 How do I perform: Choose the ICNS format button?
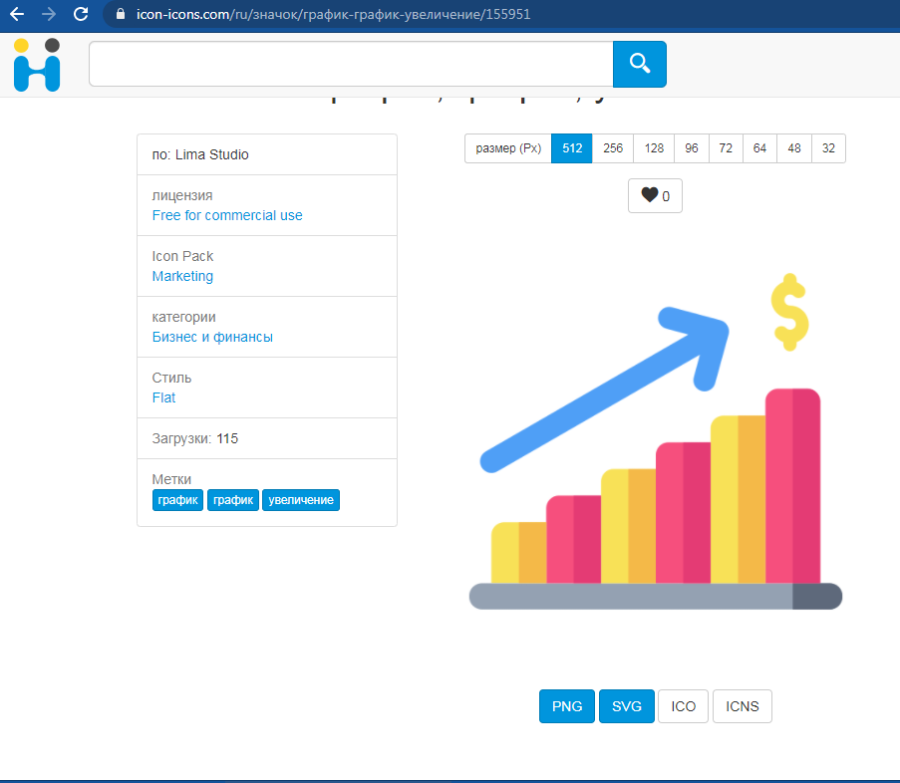[742, 706]
